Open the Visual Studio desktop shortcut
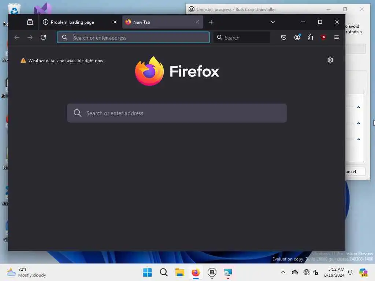 [42, 9]
